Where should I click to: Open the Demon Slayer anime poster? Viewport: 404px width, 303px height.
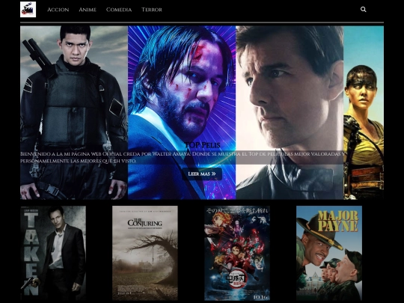click(x=237, y=253)
